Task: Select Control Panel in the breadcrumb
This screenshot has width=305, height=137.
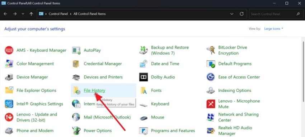Action: pos(58,14)
